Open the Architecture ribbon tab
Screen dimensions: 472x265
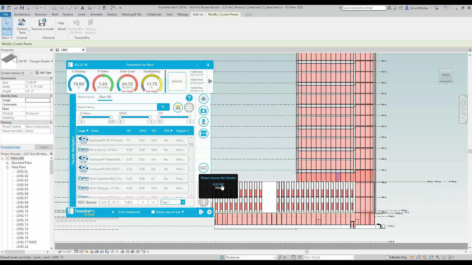[22, 14]
